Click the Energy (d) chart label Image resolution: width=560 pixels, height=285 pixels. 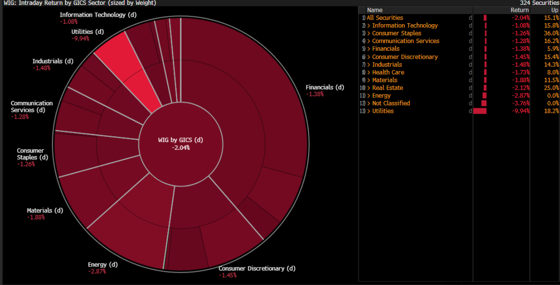tap(103, 265)
